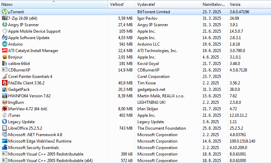
Task: Click publisher 'Kovid Goyal'
Action: 148,64
